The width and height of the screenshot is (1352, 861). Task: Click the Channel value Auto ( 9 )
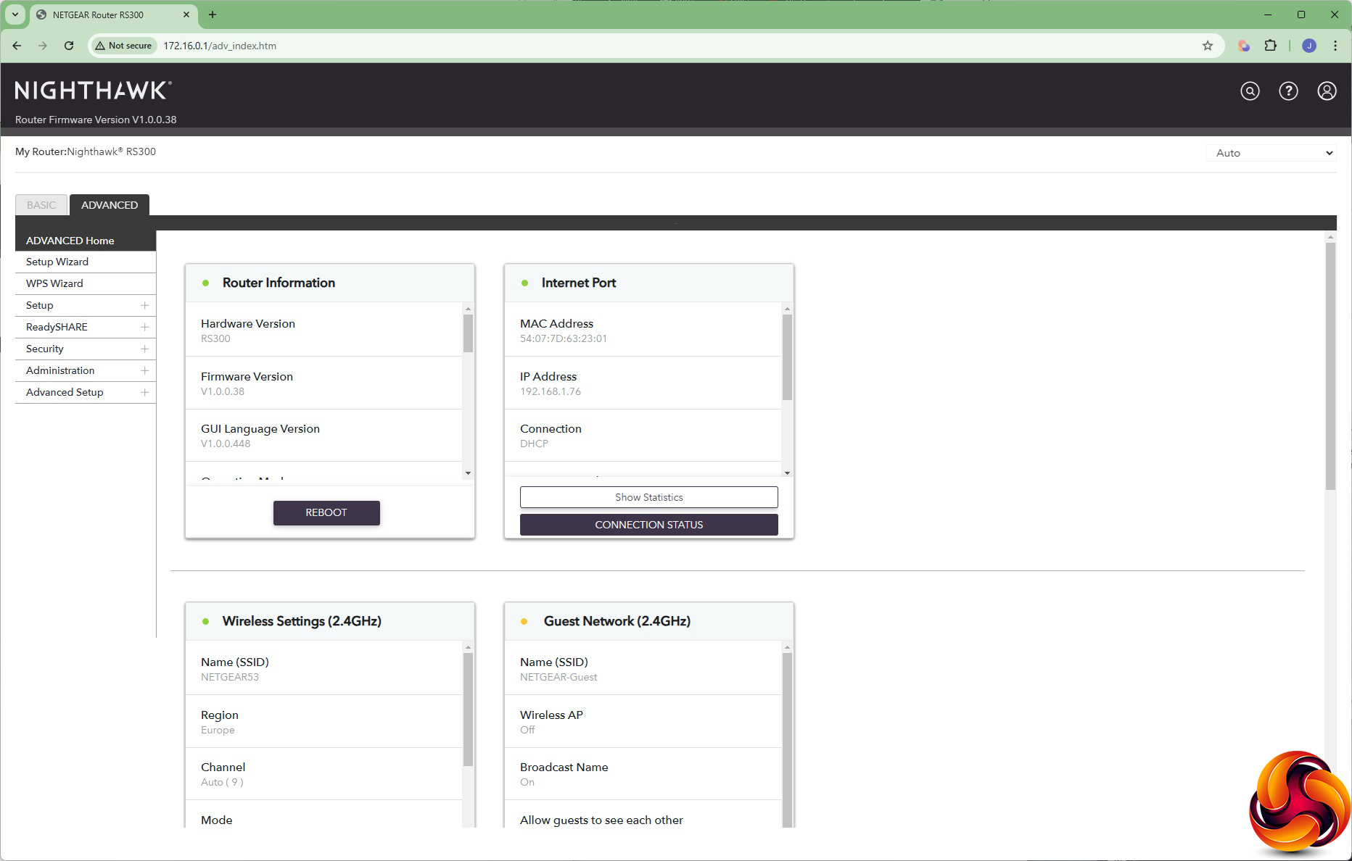tap(222, 782)
